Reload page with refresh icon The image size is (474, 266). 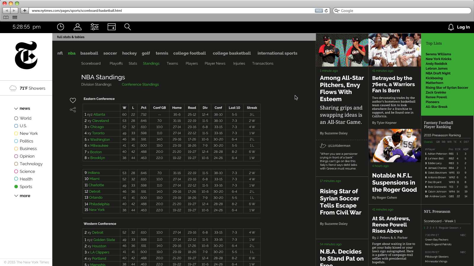pyautogui.click(x=326, y=11)
